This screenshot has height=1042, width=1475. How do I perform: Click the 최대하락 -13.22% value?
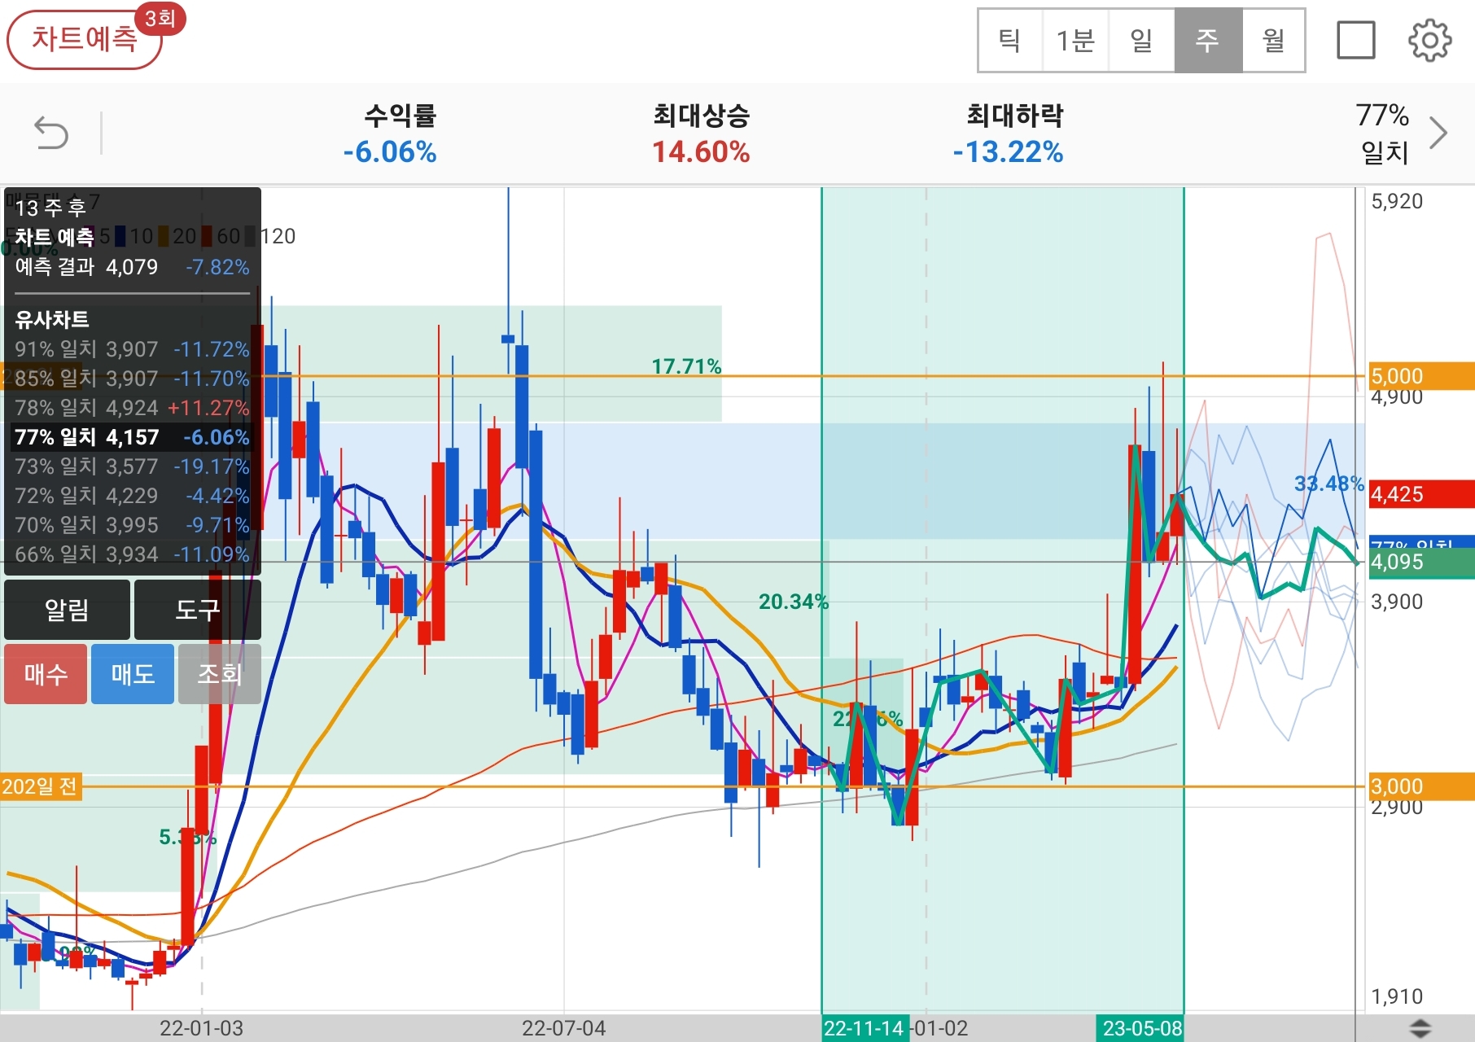point(1009,152)
